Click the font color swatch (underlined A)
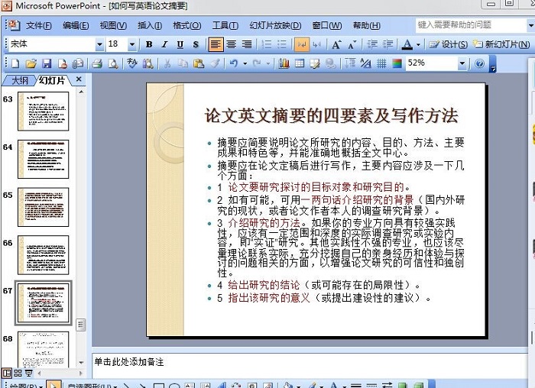Image resolution: width=535 pixels, height=388 pixels. pyautogui.click(x=407, y=44)
